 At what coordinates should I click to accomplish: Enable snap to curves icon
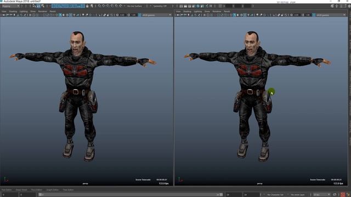tap(104, 6)
